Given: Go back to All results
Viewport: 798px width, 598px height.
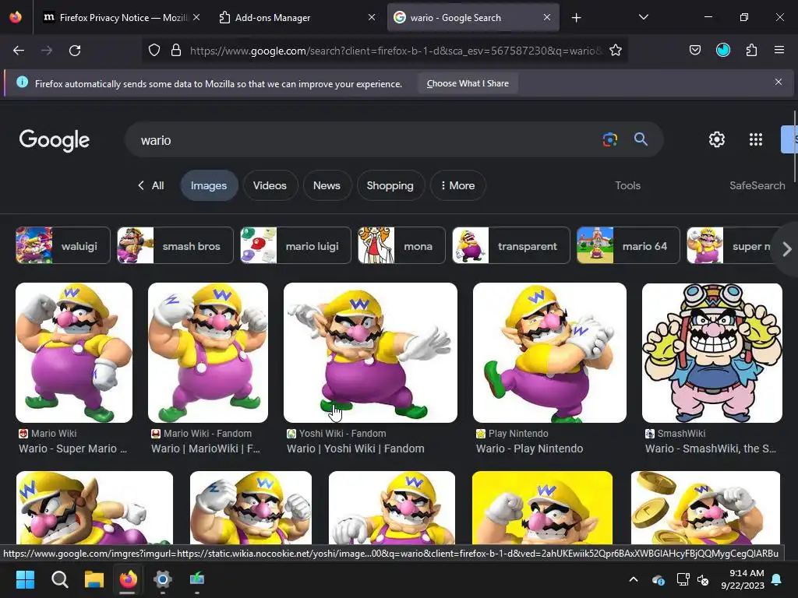Looking at the screenshot, I should pos(151,185).
